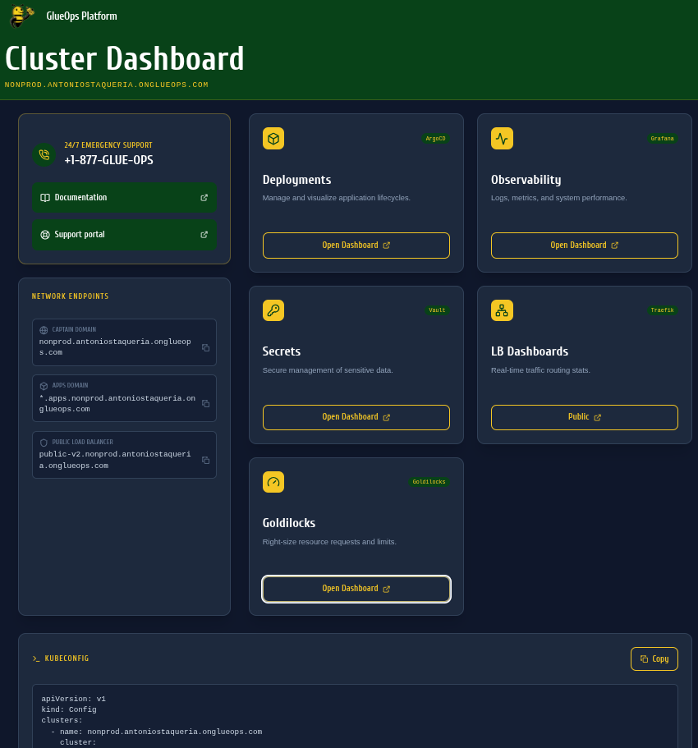Click the terminal prompt icon beside Kubeconfig
Image resolution: width=698 pixels, height=748 pixels.
click(36, 659)
